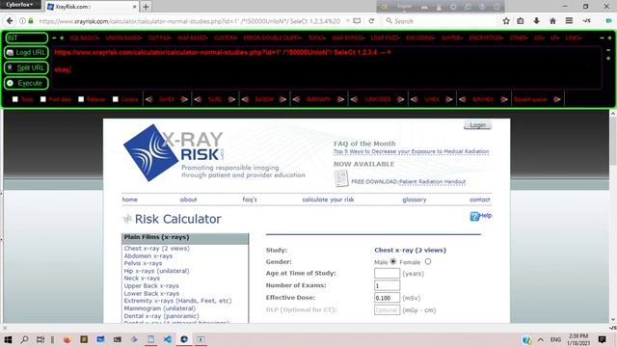The height and width of the screenshot is (347, 617).
Task: Open the hamburger menu in the toolbar
Action: [x=569, y=21]
